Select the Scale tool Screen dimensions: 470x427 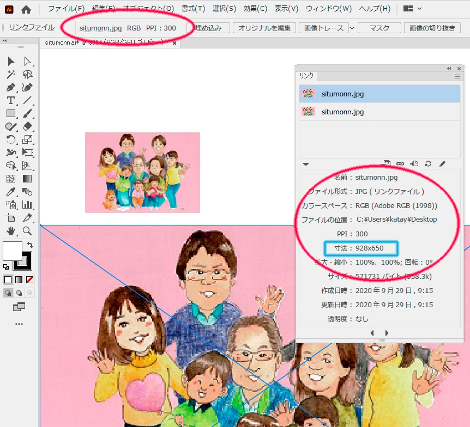pyautogui.click(x=27, y=139)
